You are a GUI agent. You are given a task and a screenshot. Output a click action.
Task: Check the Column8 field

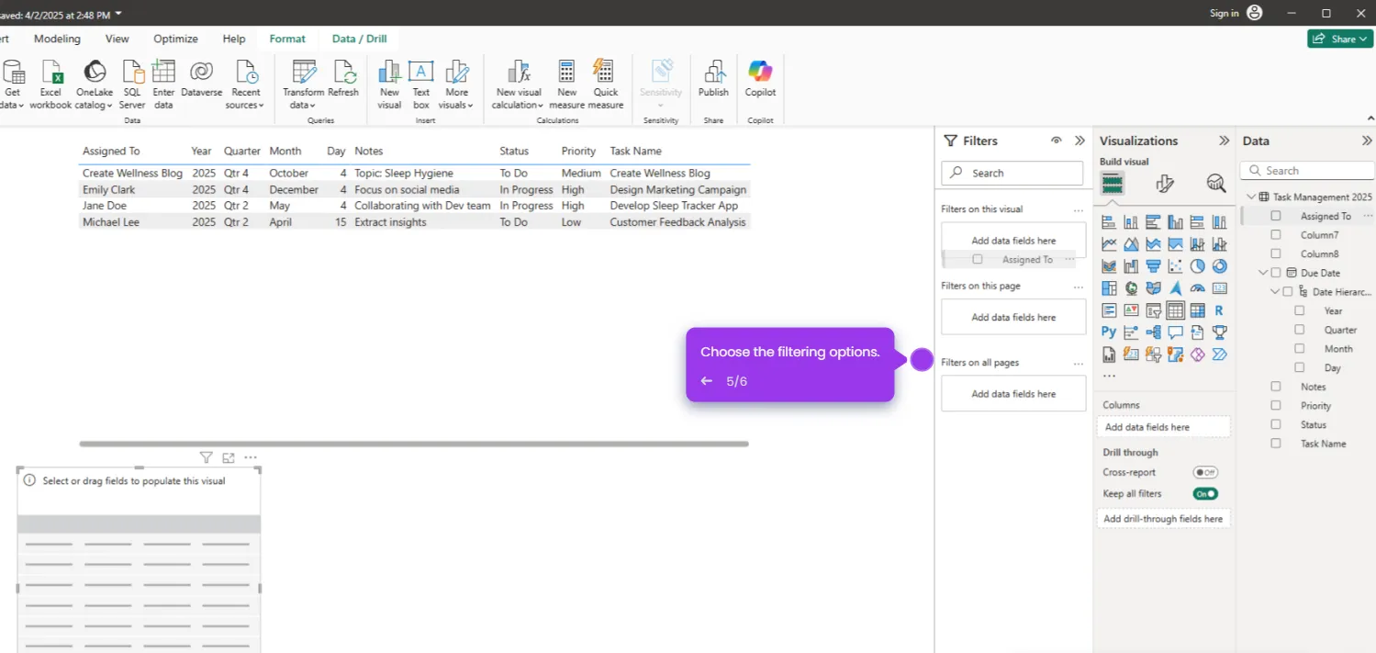[x=1275, y=253]
